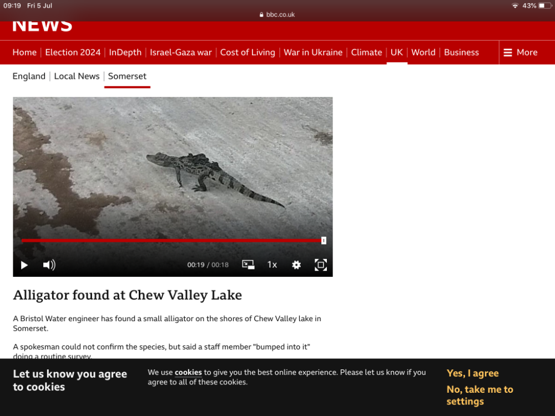Open the cookies policy link
Screen dimensions: 555x416
(188, 372)
